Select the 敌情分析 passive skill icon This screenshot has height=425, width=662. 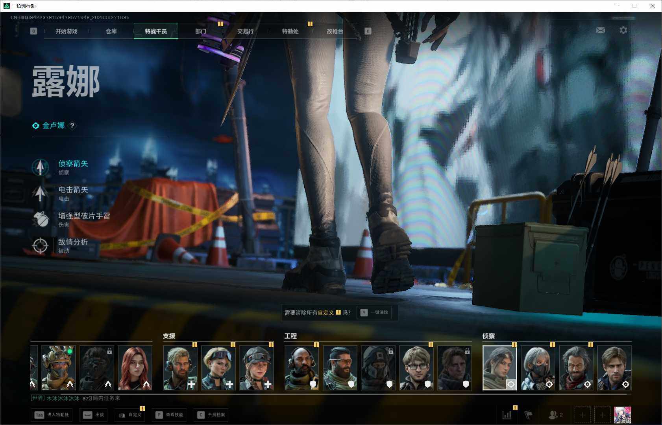(x=40, y=245)
